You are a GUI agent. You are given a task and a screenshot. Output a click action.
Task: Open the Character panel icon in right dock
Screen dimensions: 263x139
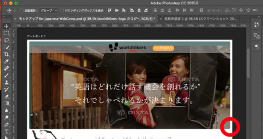(x=257, y=36)
